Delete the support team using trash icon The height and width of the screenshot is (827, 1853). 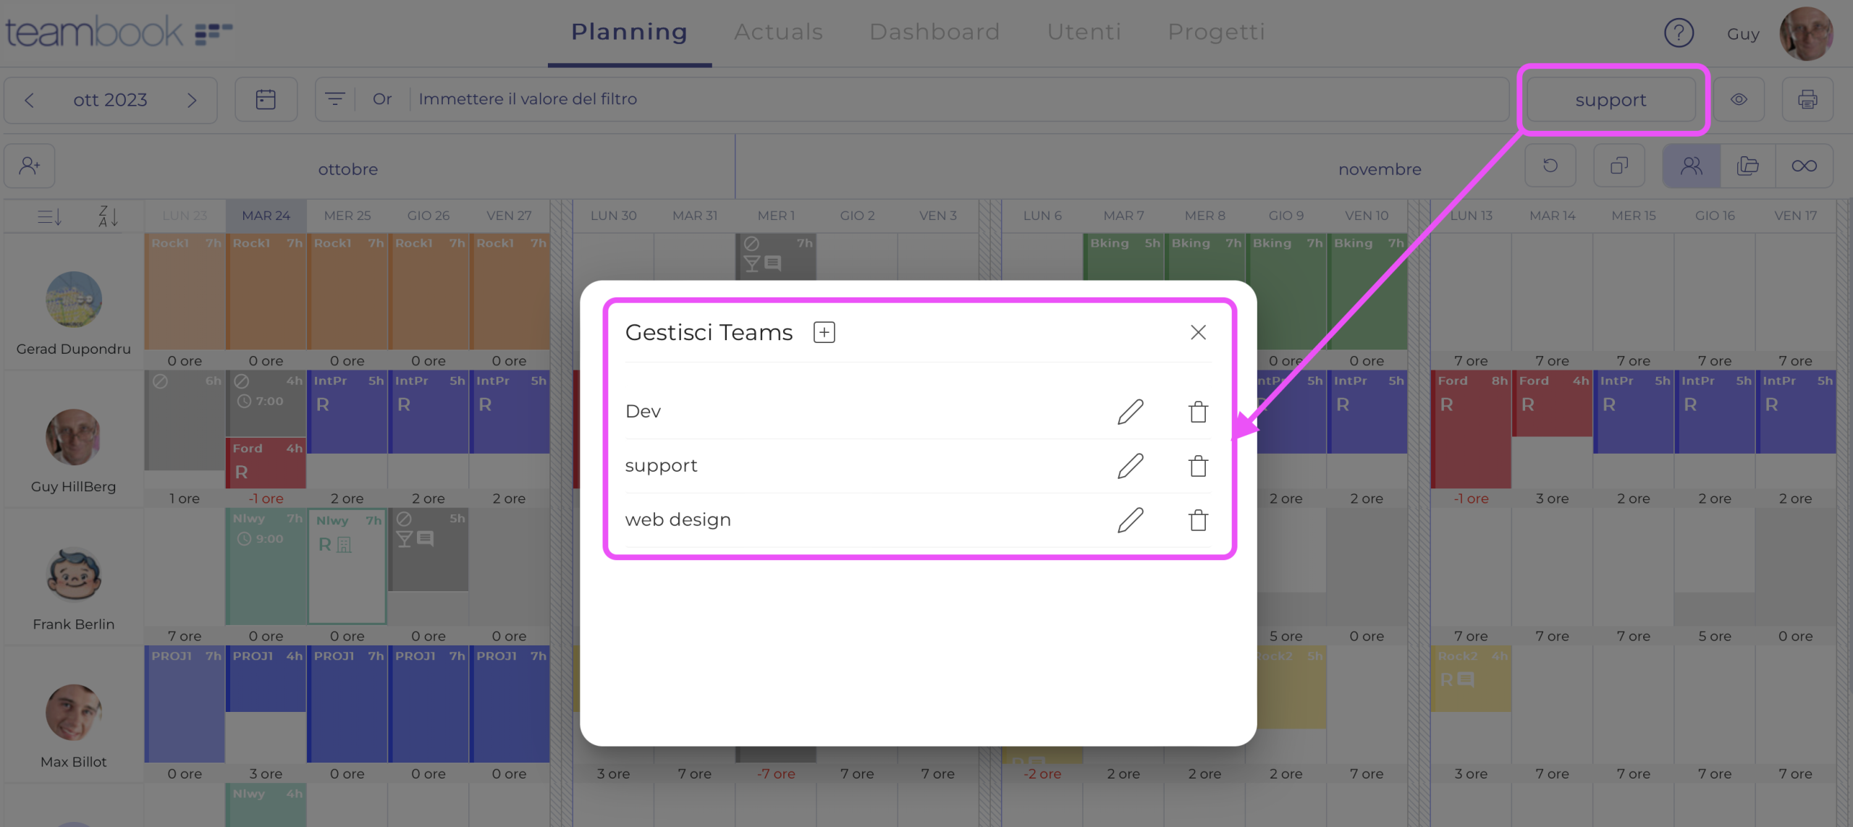pyautogui.click(x=1198, y=466)
